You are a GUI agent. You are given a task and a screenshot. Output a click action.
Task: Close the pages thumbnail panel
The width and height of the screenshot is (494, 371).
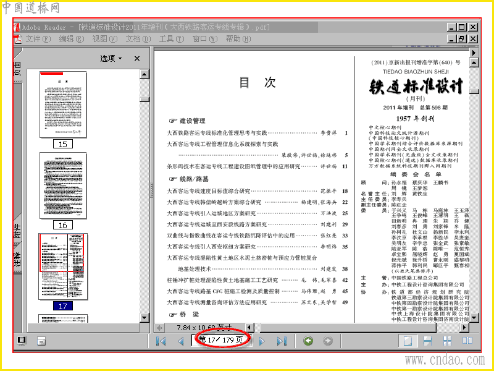click(x=137, y=58)
